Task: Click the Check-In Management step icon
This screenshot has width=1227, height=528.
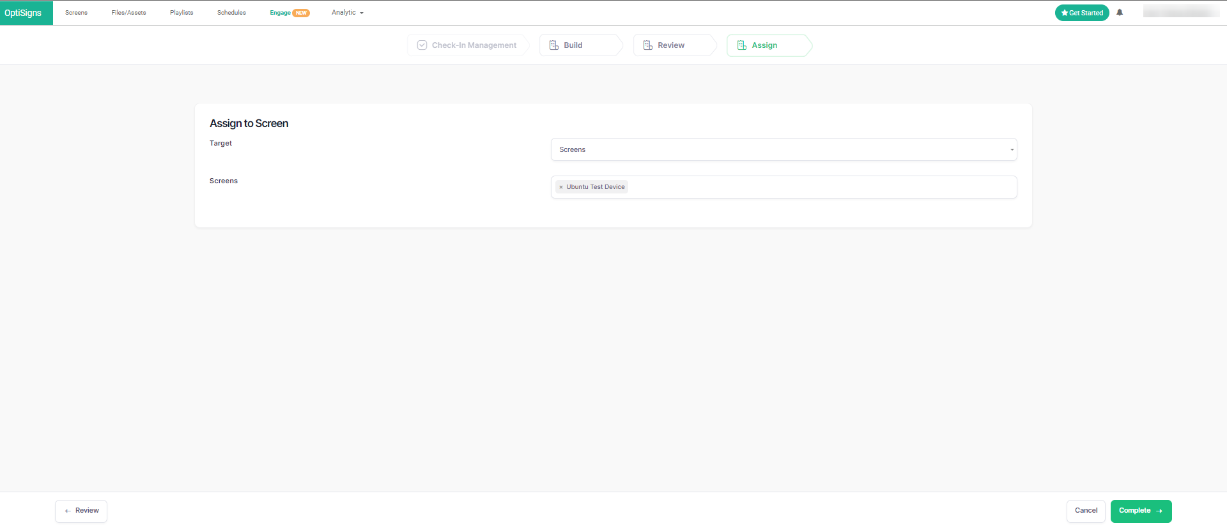Action: click(x=422, y=45)
